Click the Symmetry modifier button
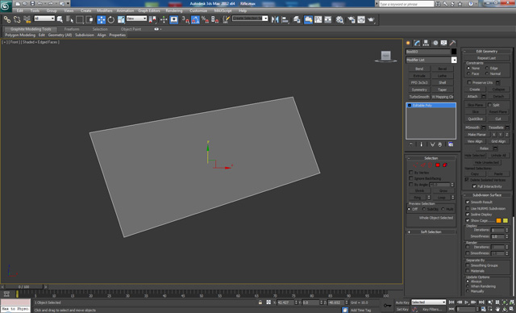The image size is (516, 313). tap(419, 90)
